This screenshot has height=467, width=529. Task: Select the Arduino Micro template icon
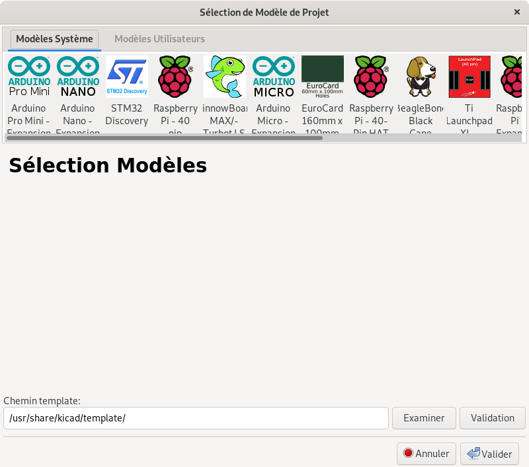274,77
